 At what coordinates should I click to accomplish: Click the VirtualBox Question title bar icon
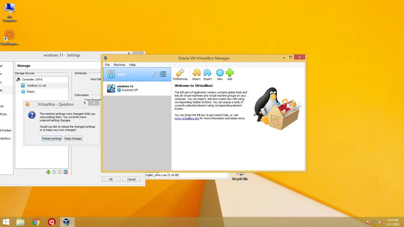coord(28,104)
